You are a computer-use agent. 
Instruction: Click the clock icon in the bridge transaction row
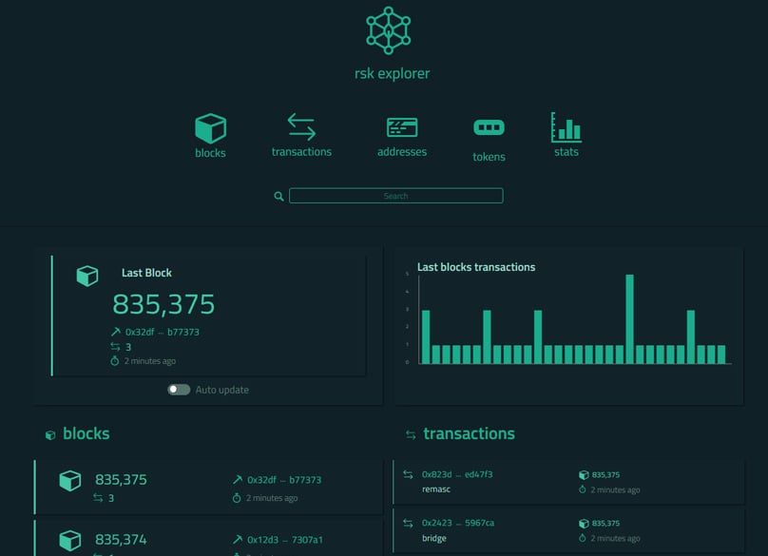coord(583,538)
